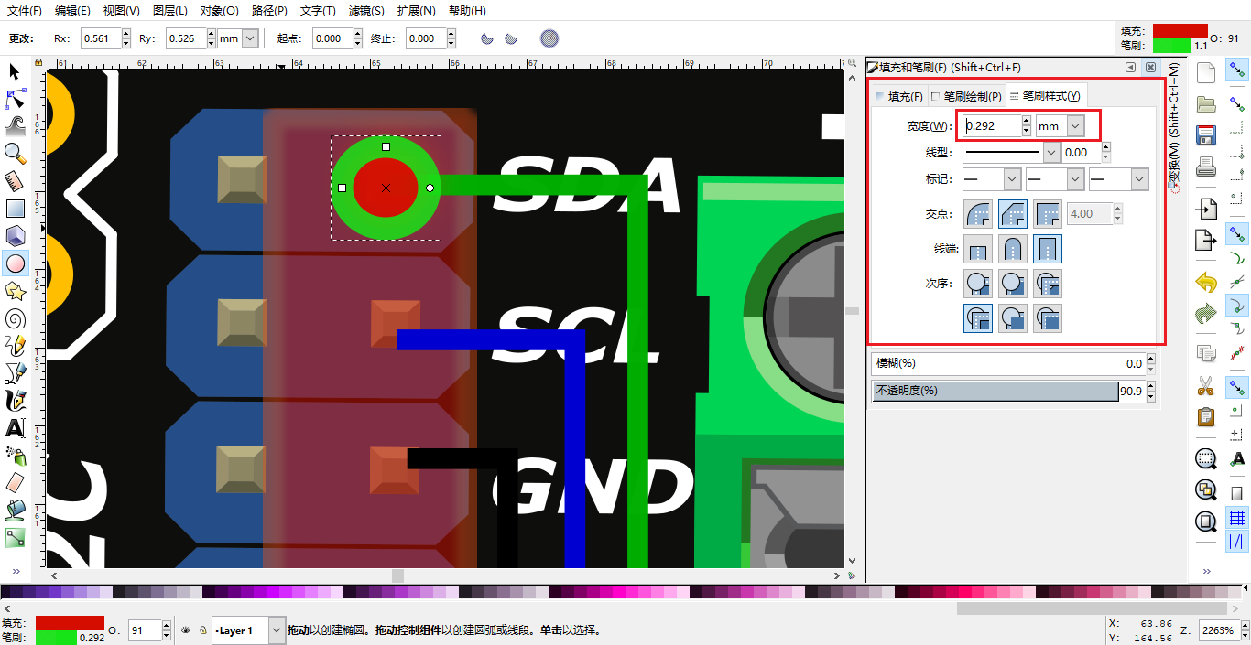Select the Ellipse tool

coord(15,263)
